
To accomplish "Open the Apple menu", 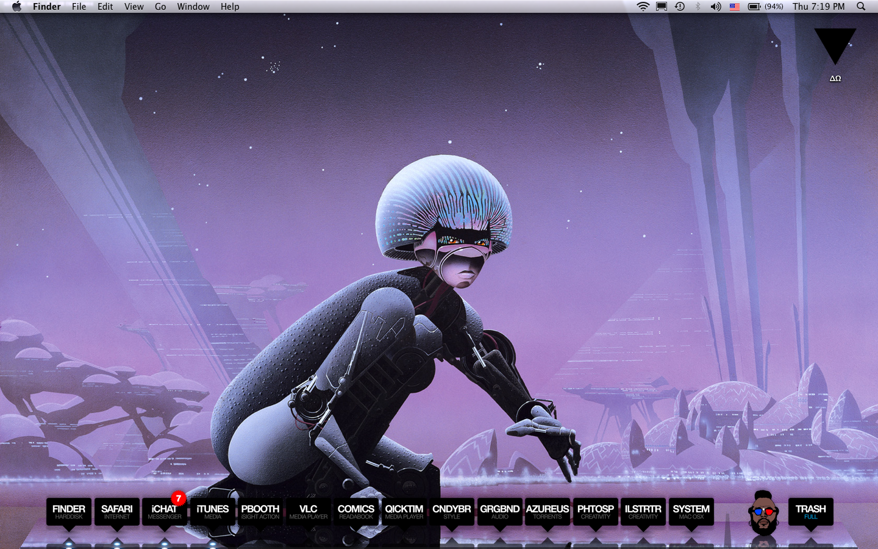I will [x=16, y=7].
